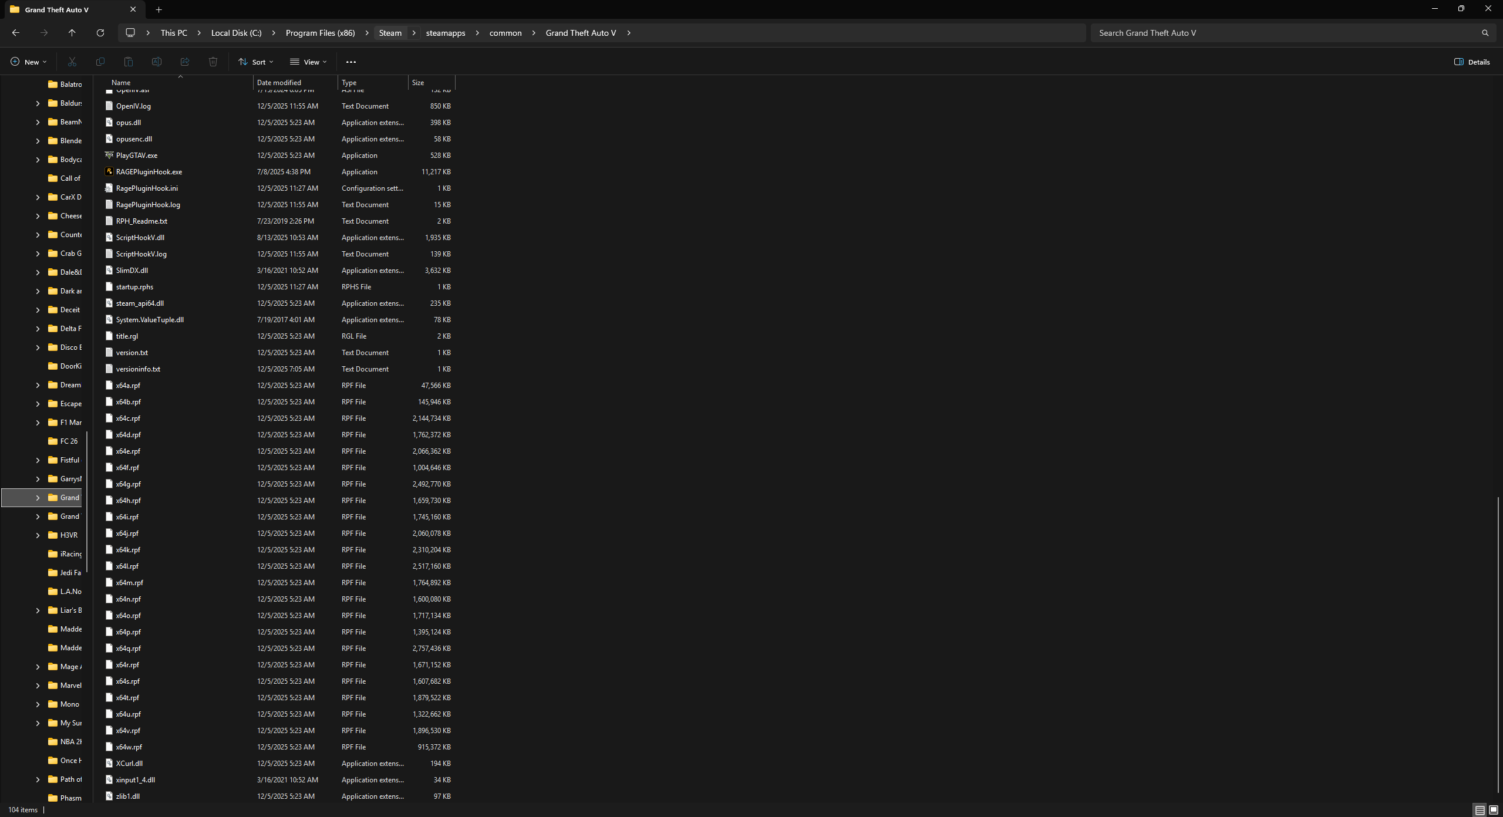This screenshot has width=1503, height=817.
Task: Click the Back navigation arrow
Action: [x=16, y=33]
